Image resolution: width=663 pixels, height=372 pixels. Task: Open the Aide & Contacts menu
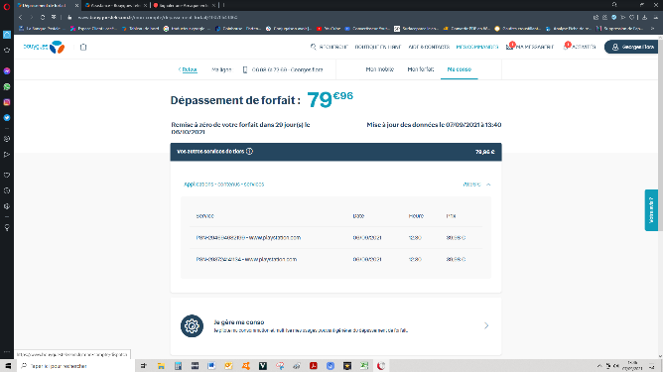(x=429, y=47)
